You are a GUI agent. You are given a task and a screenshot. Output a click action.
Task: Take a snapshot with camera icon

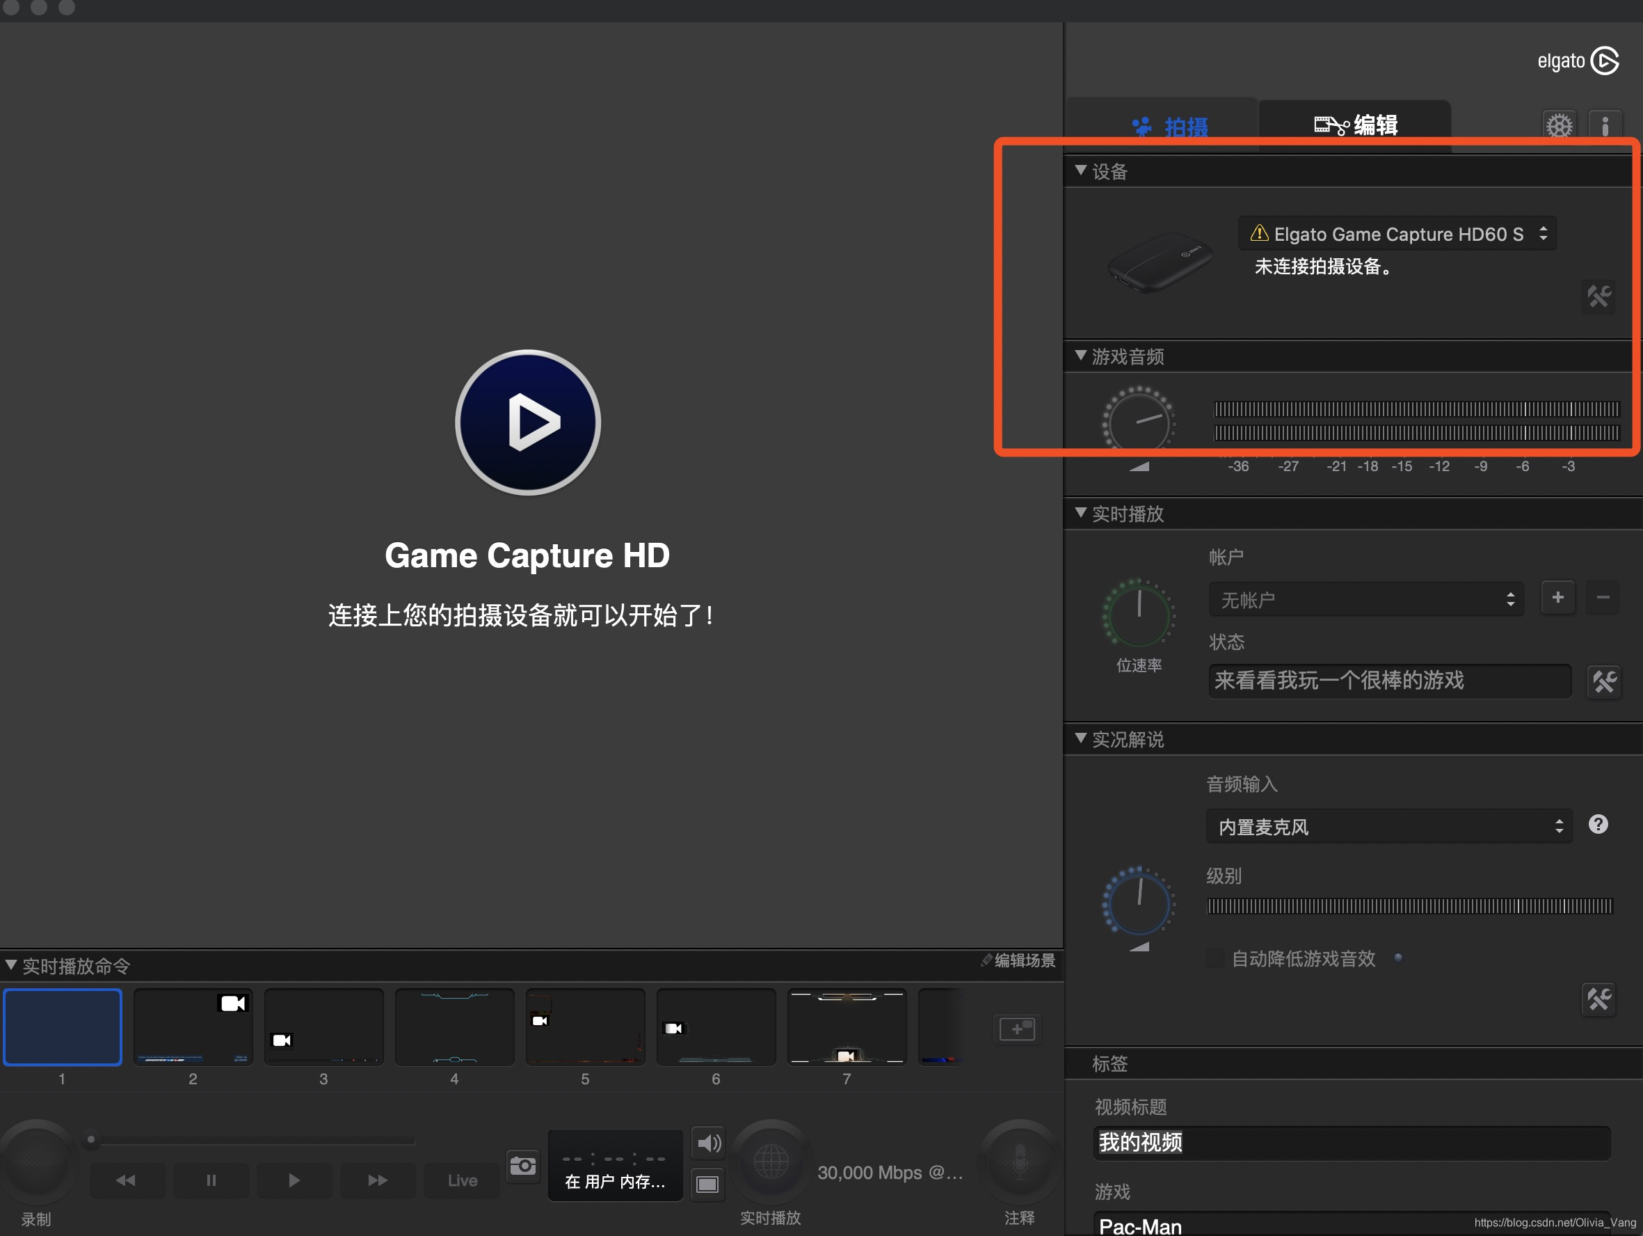click(523, 1166)
